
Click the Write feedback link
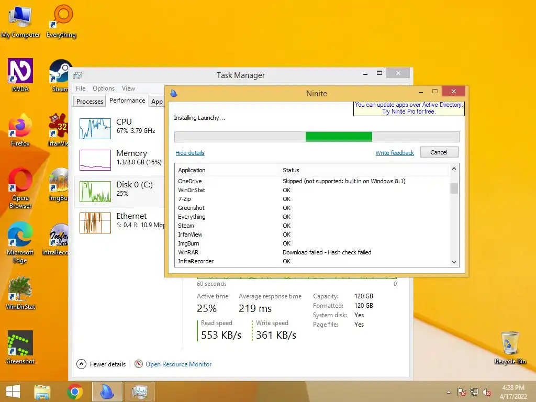(395, 153)
